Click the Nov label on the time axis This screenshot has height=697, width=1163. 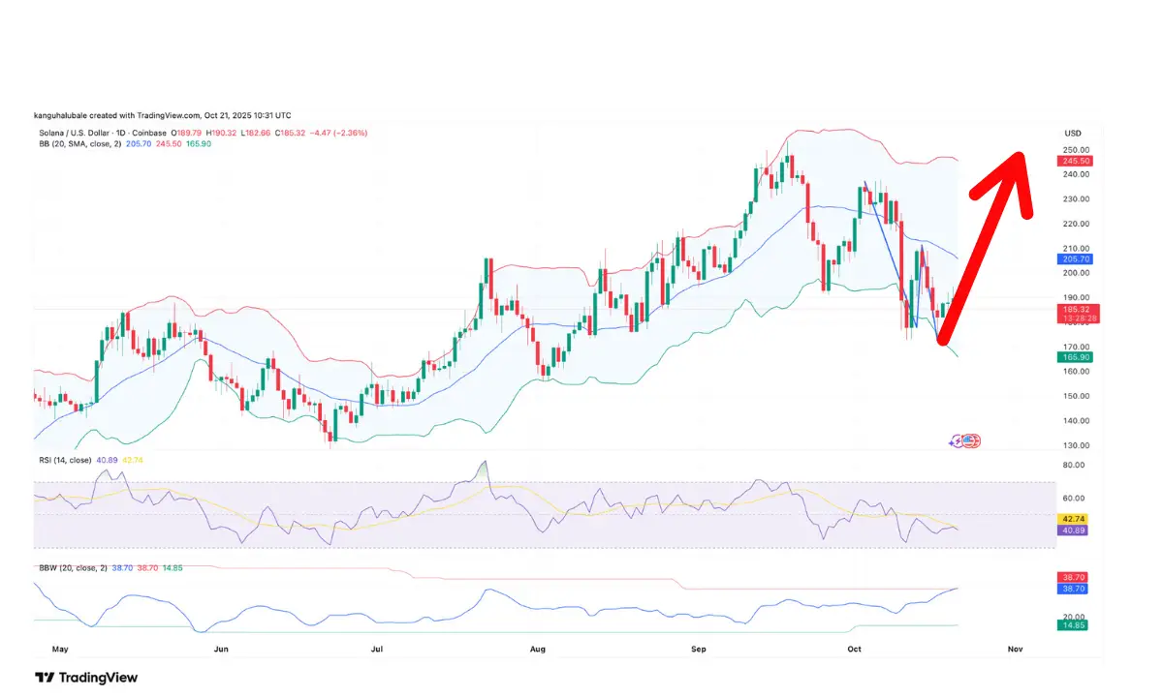[1015, 649]
